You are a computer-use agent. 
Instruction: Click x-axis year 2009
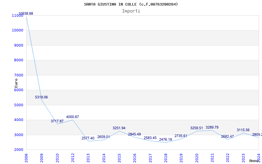[x=42, y=158]
